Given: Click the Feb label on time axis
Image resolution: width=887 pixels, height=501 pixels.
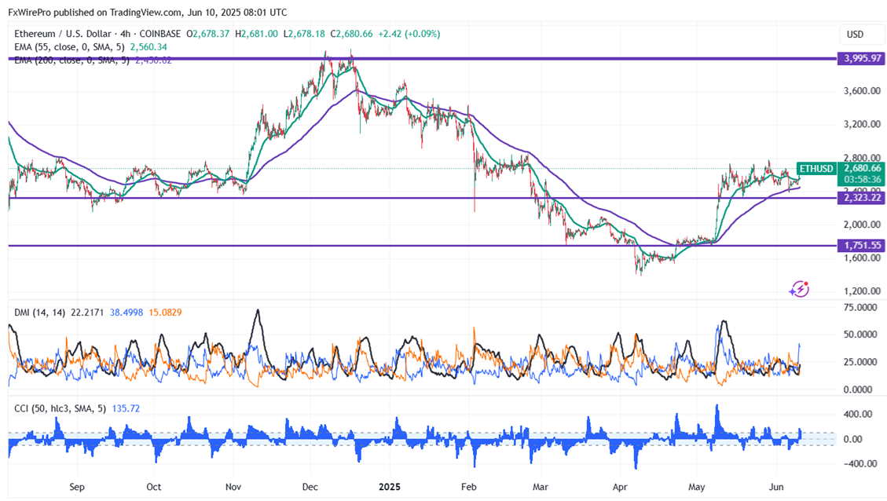Looking at the screenshot, I should point(469,487).
